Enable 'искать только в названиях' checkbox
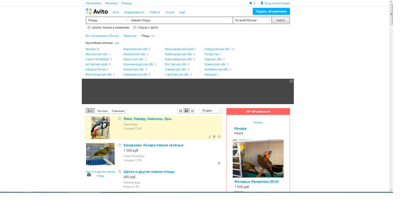The image size is (407, 223). point(89,27)
